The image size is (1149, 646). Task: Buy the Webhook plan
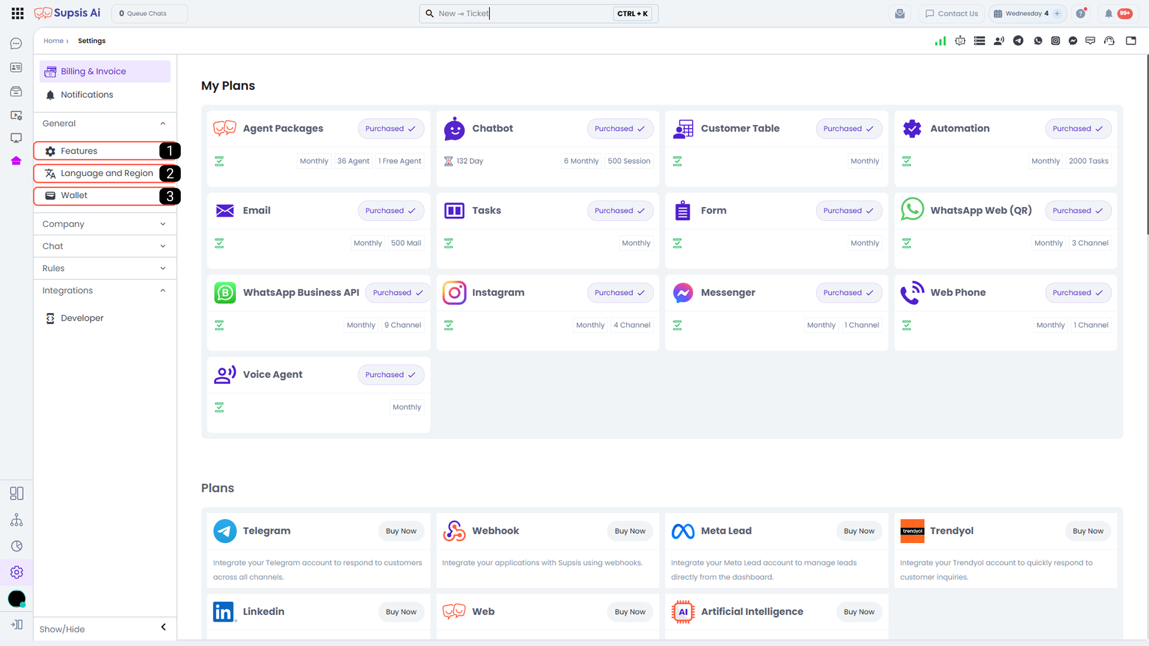[x=630, y=531]
